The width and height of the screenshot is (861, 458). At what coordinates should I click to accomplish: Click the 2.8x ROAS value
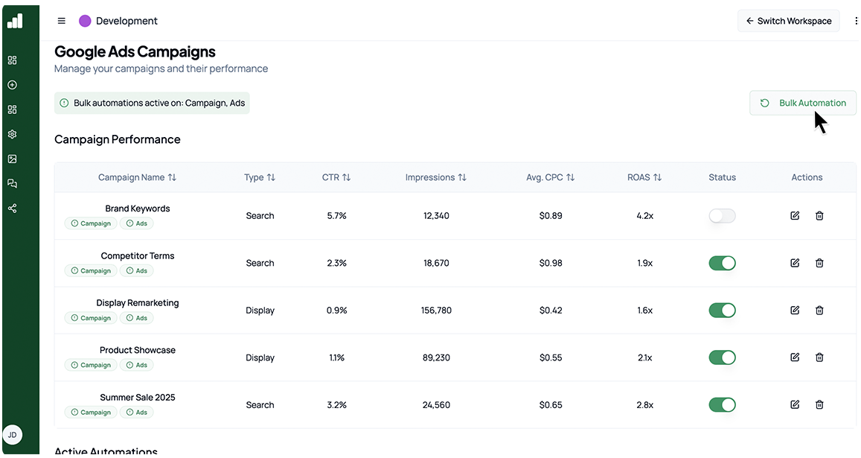click(644, 405)
